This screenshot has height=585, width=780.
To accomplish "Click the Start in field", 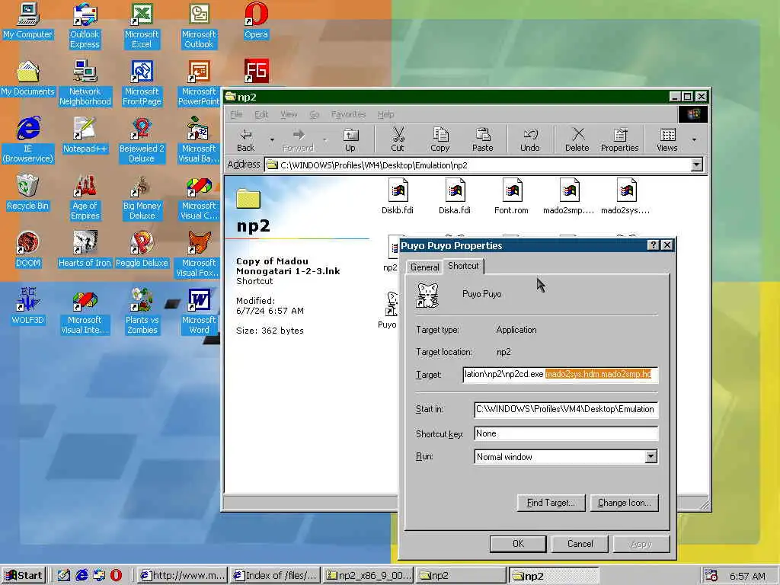I will pos(566,409).
